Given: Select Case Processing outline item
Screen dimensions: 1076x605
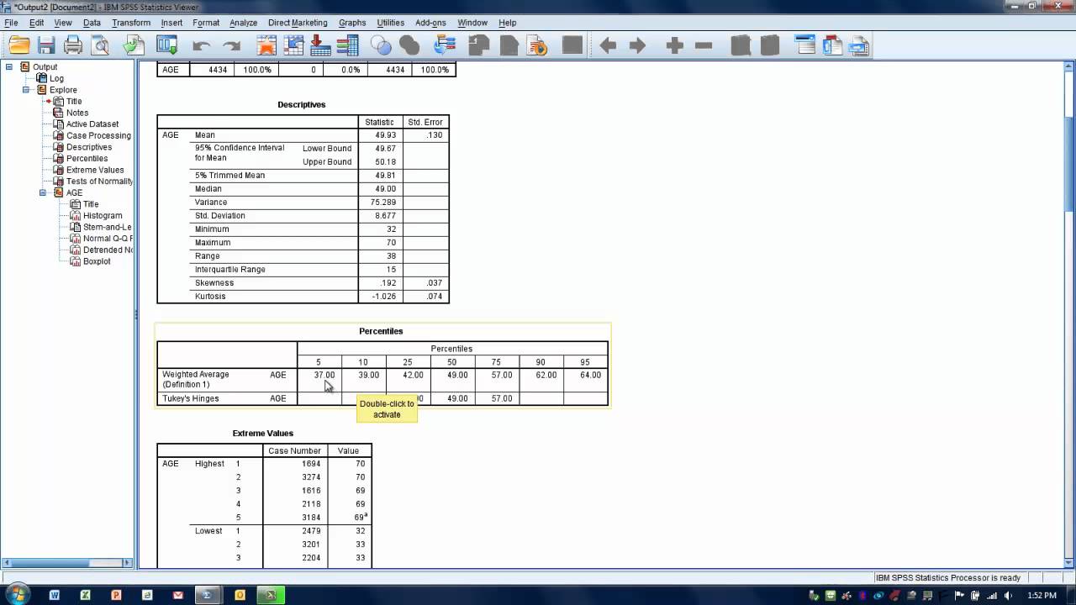Looking at the screenshot, I should click(98, 135).
